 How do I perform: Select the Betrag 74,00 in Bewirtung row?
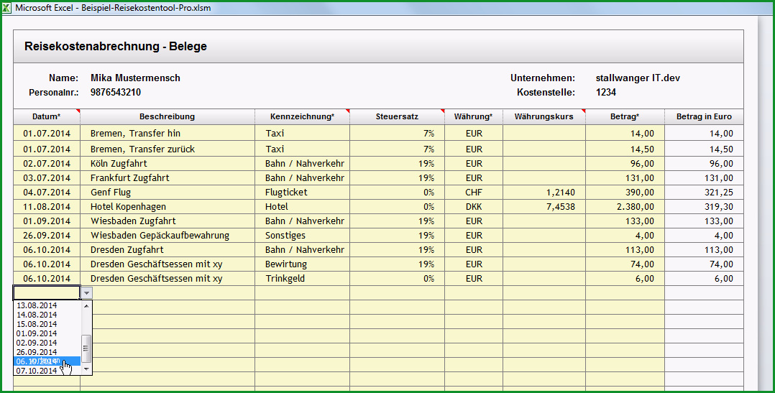point(625,264)
